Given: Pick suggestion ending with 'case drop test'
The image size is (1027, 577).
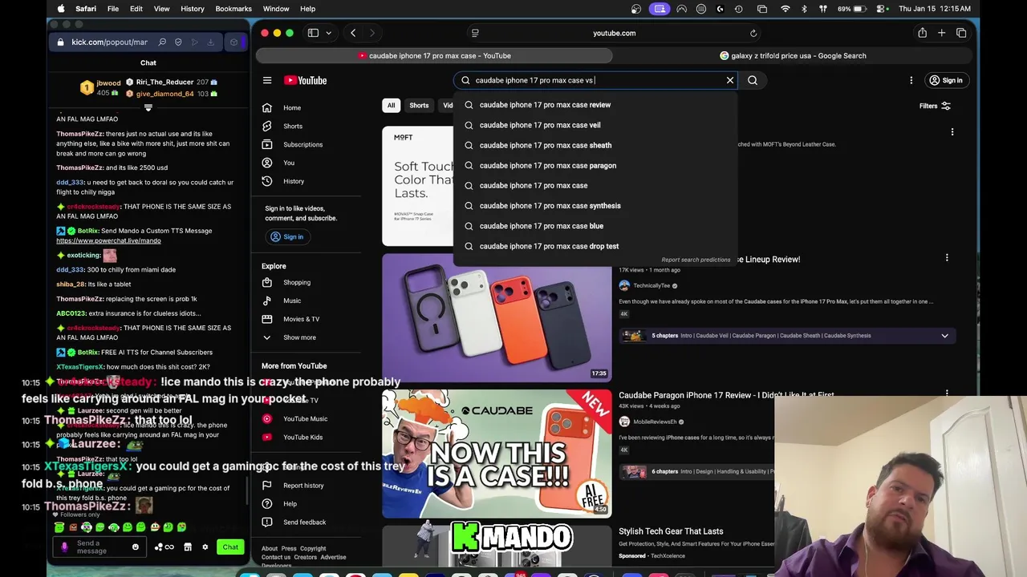Looking at the screenshot, I should 595,246.
